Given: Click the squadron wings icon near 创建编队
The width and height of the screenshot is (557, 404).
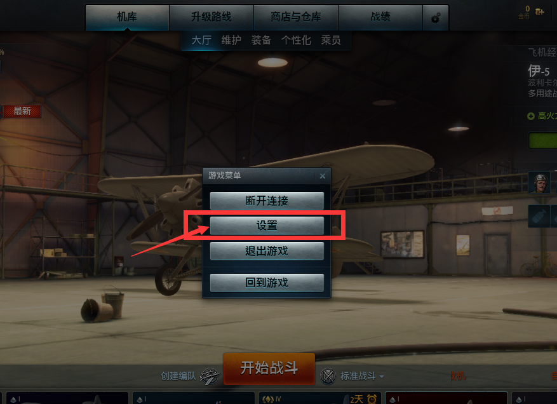Looking at the screenshot, I should click(210, 376).
